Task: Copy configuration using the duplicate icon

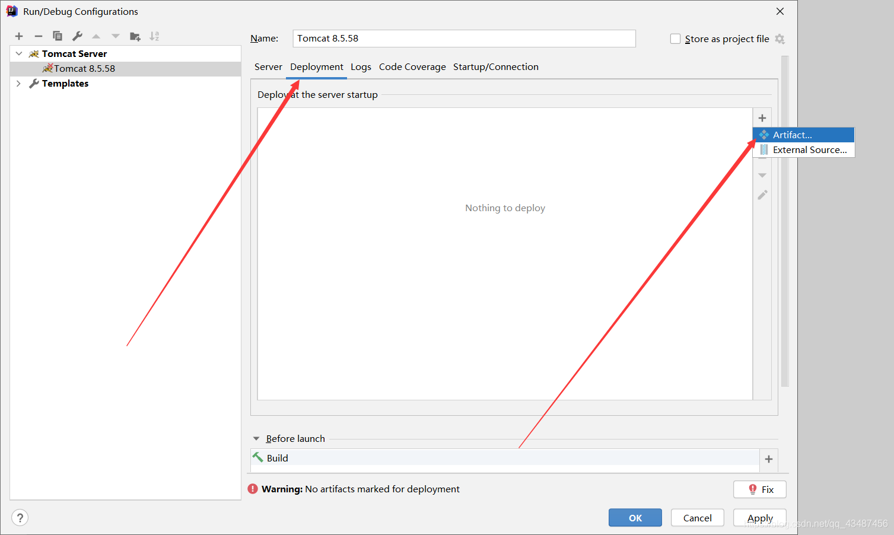Action: click(58, 36)
